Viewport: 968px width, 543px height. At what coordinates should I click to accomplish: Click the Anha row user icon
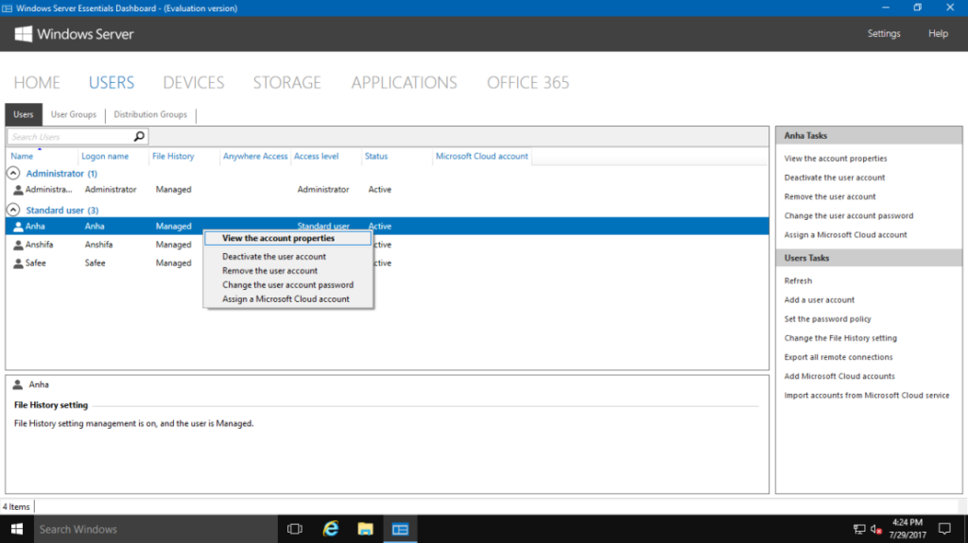pos(19,227)
